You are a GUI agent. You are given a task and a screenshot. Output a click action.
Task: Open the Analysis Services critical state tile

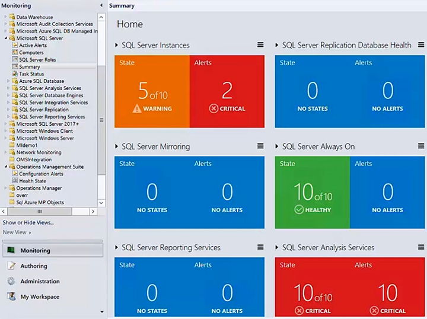tap(313, 287)
